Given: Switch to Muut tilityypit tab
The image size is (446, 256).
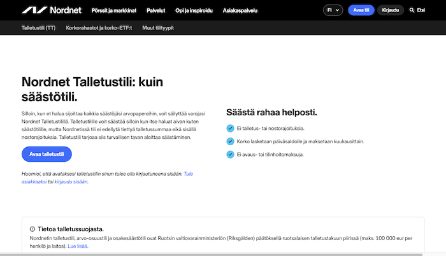Looking at the screenshot, I should [158, 28].
